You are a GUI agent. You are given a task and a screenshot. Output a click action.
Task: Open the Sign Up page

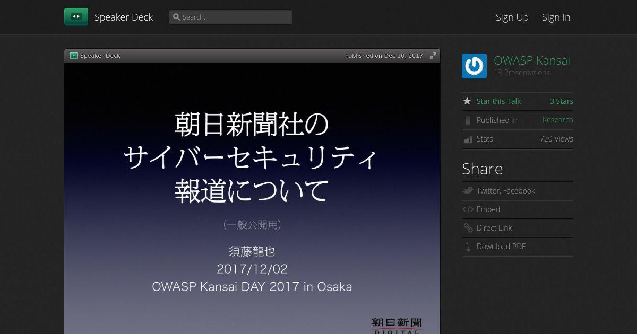(x=512, y=17)
